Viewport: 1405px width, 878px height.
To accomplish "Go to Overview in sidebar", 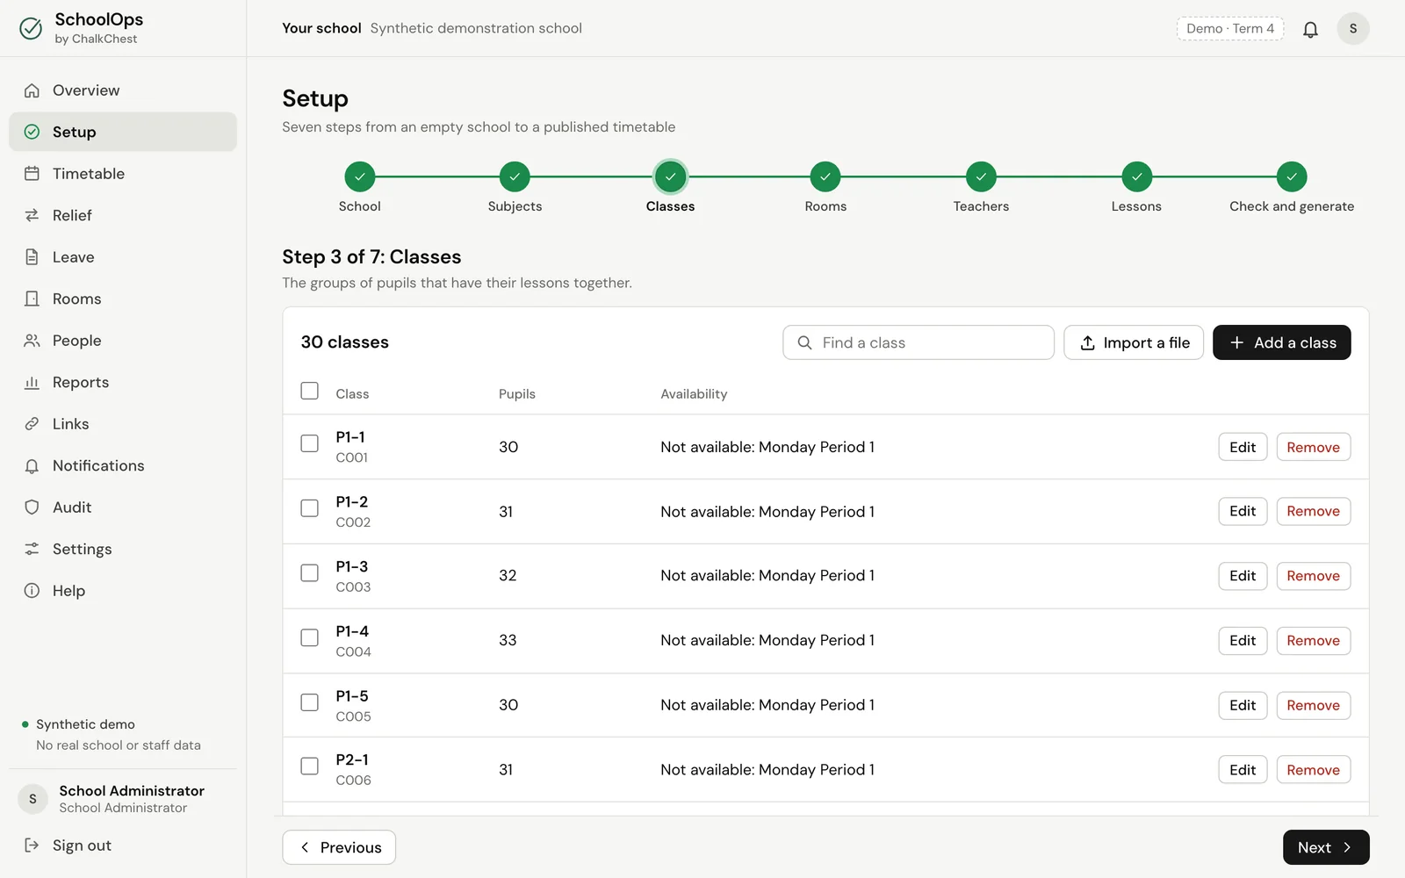I will tap(123, 90).
